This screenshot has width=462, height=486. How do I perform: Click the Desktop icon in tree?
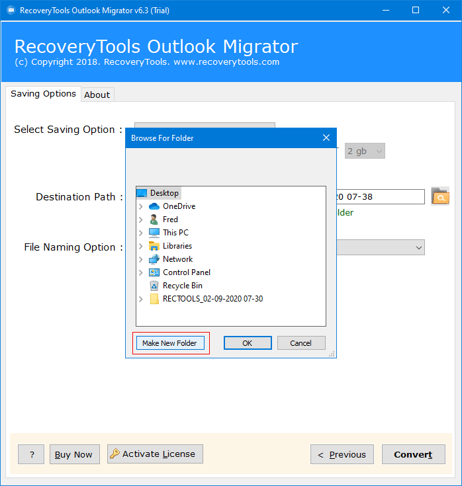[x=142, y=193]
